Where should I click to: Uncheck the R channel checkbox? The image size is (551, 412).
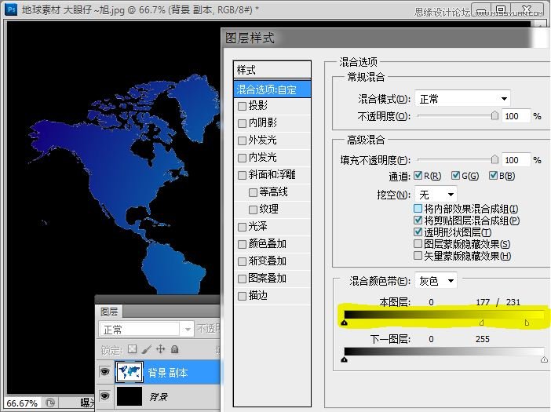click(x=419, y=176)
